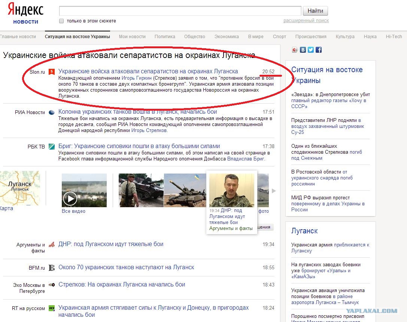Open 'Украинская армия стягивает силы' headline
This screenshot has width=407, height=322.
(154, 311)
